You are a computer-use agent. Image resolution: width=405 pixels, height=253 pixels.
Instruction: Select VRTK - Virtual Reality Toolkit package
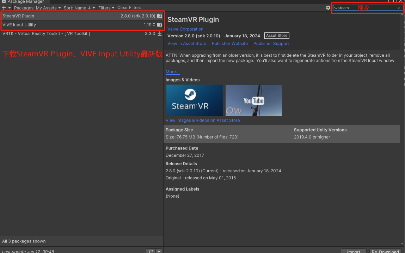[x=46, y=34]
